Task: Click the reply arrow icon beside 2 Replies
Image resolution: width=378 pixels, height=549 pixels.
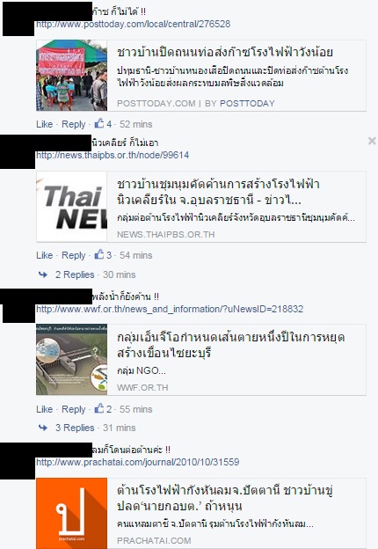Action: click(x=43, y=274)
